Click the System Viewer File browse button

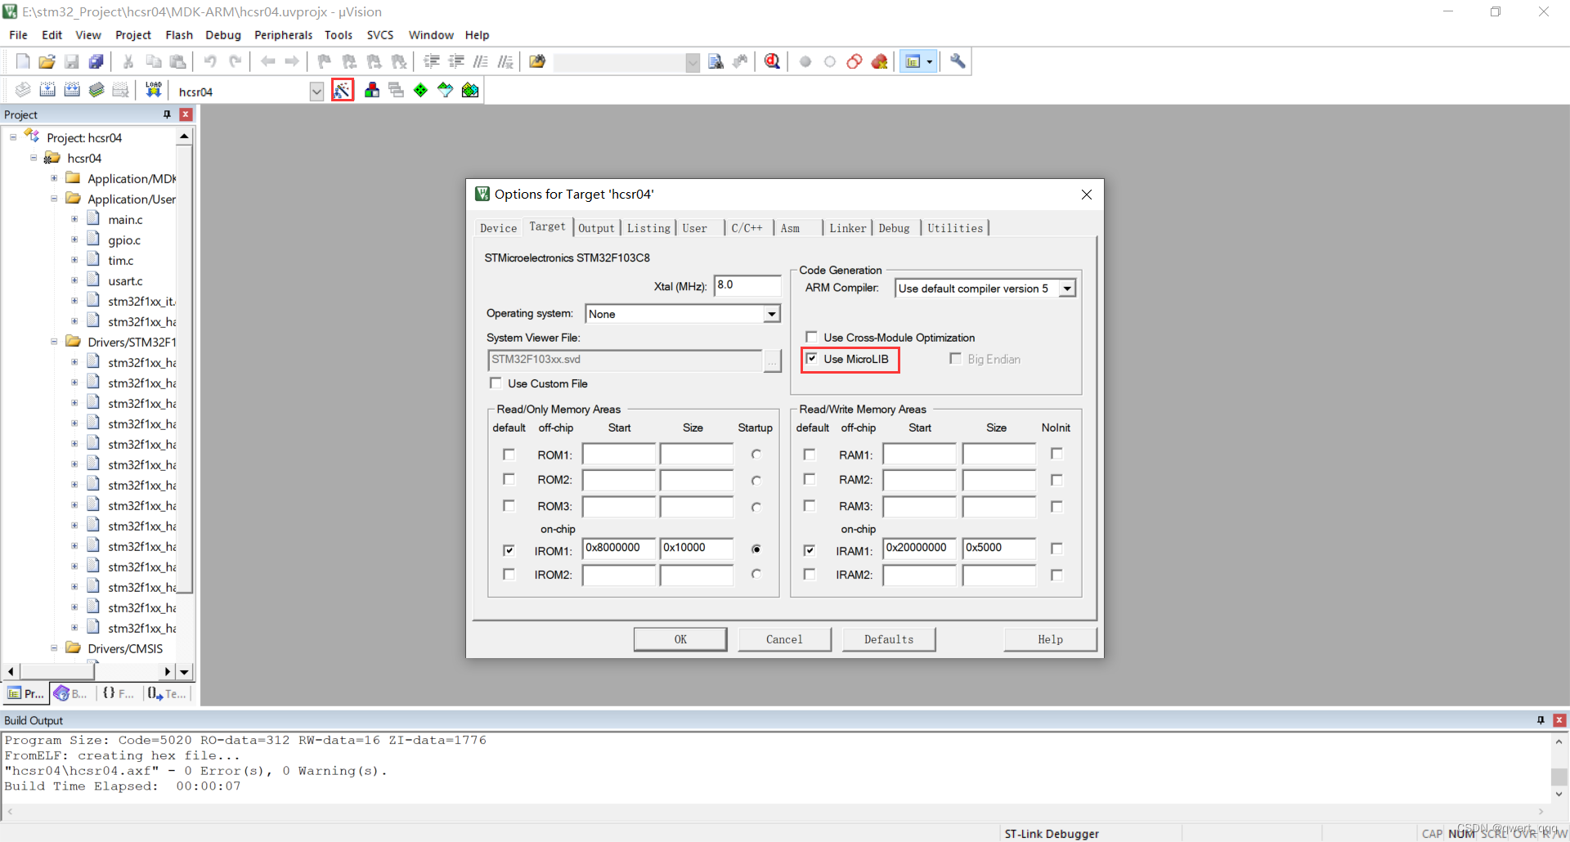[x=773, y=360]
